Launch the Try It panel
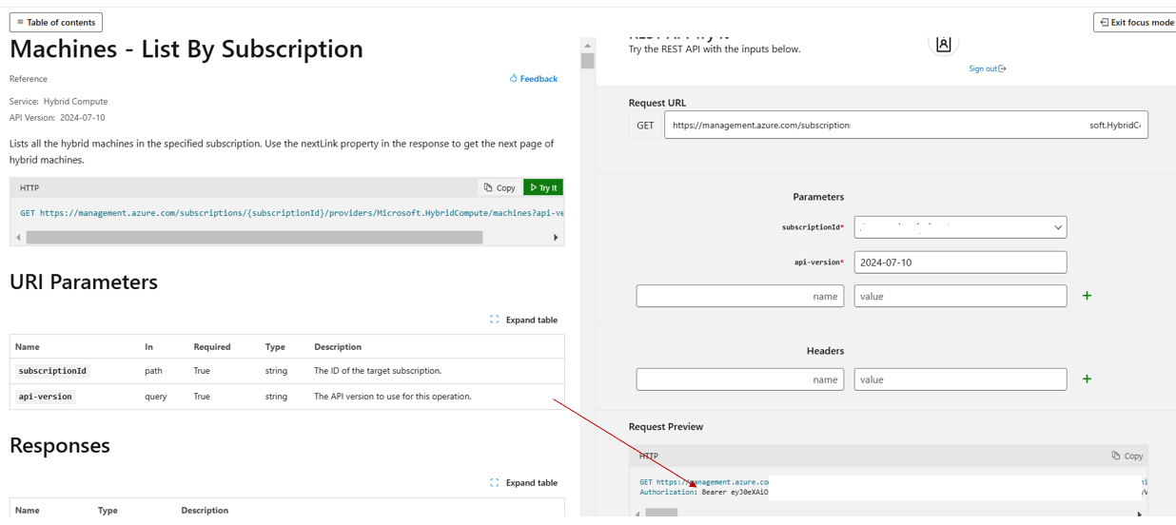1176x525 pixels. coord(543,187)
